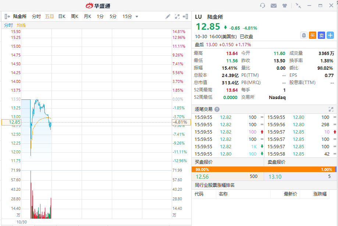Switch to the 周K chart tab
The width and height of the screenshot is (338, 226).
75,17
